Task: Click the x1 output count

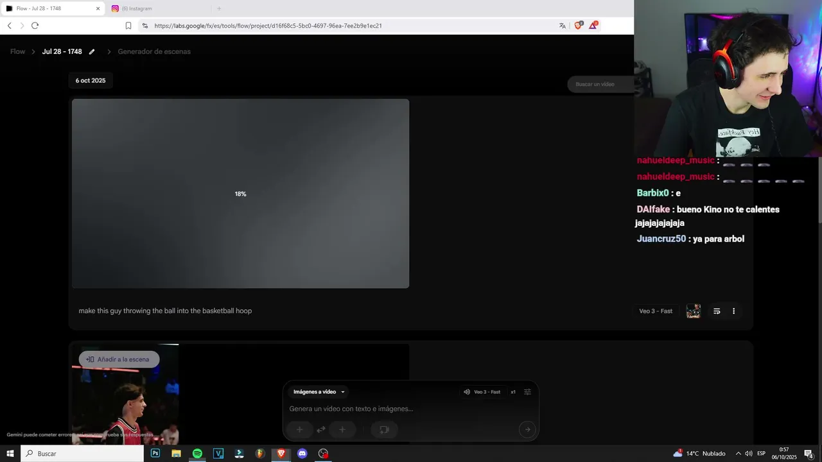Action: point(513,392)
